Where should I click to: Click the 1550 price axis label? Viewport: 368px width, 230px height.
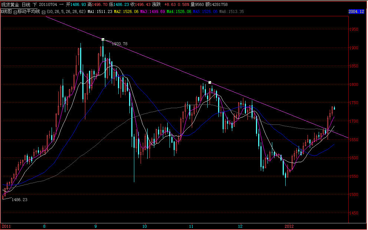(x=354, y=176)
